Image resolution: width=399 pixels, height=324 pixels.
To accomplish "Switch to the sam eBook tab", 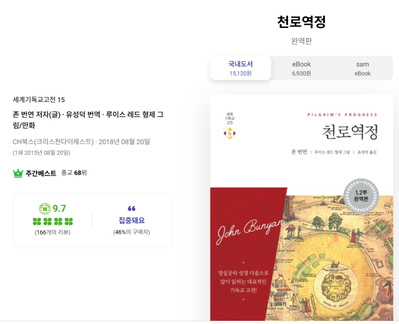I will pyautogui.click(x=362, y=68).
